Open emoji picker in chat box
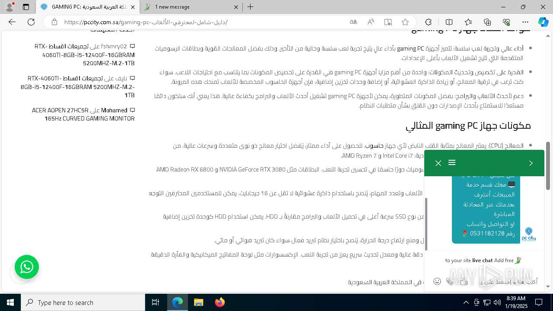The height and width of the screenshot is (311, 553). pyautogui.click(x=437, y=282)
